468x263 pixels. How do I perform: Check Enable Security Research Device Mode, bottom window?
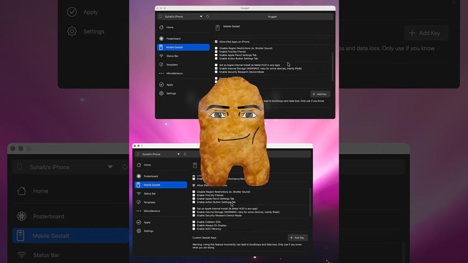(194, 215)
